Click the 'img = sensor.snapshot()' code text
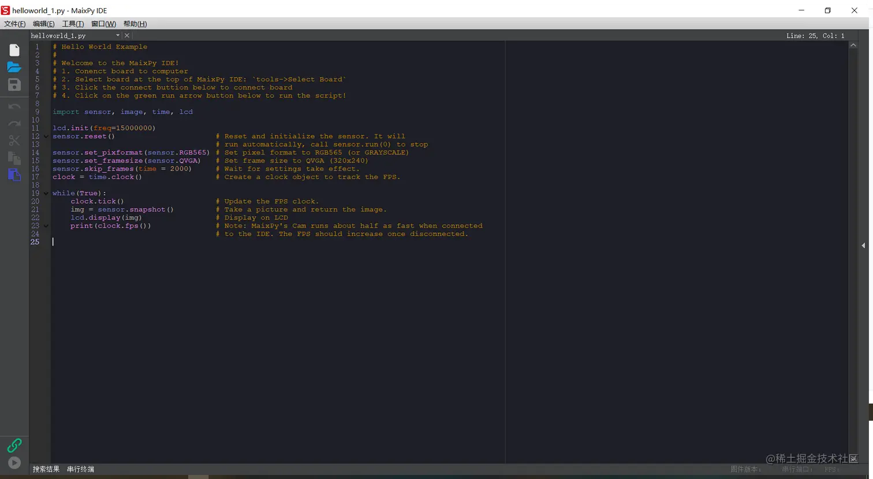873x479 pixels. coord(122,209)
